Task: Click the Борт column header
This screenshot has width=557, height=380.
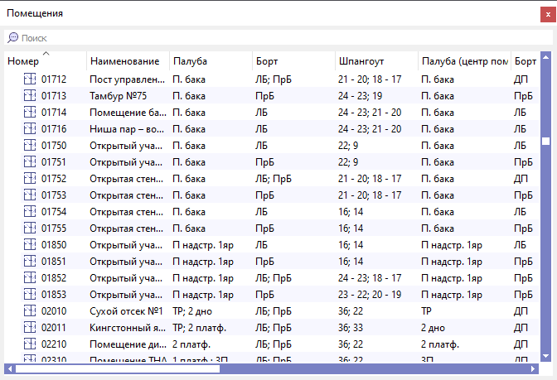Action: click(268, 62)
